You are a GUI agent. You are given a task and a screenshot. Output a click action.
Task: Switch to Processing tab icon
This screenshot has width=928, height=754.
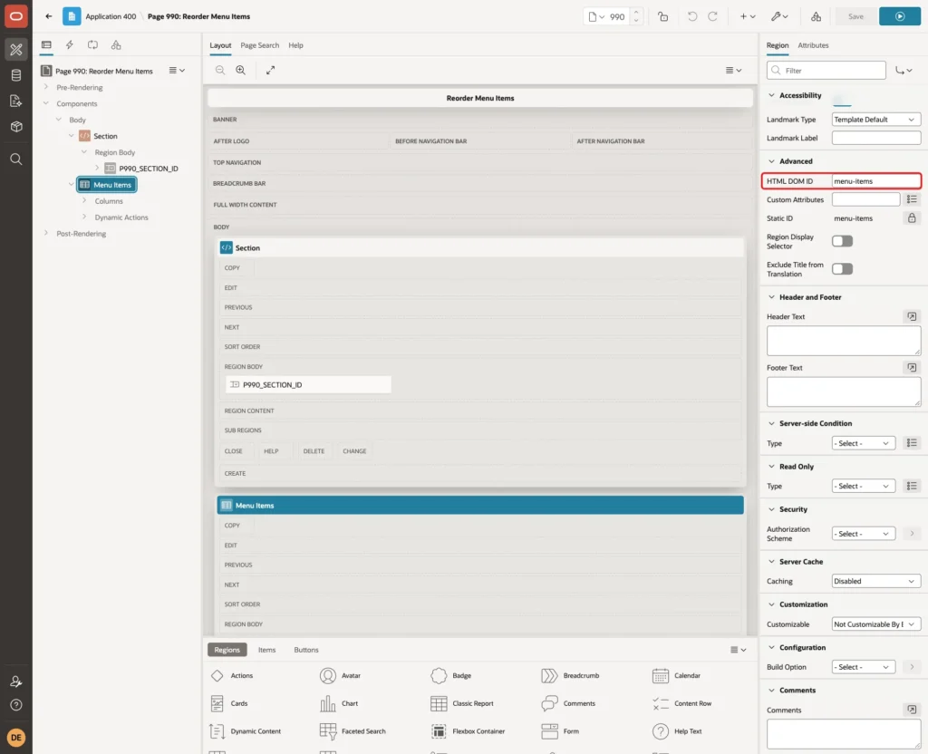(93, 45)
